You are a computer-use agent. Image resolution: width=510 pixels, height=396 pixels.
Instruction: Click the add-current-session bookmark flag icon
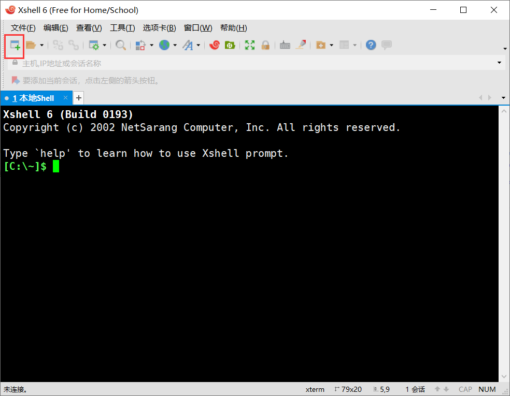click(16, 80)
